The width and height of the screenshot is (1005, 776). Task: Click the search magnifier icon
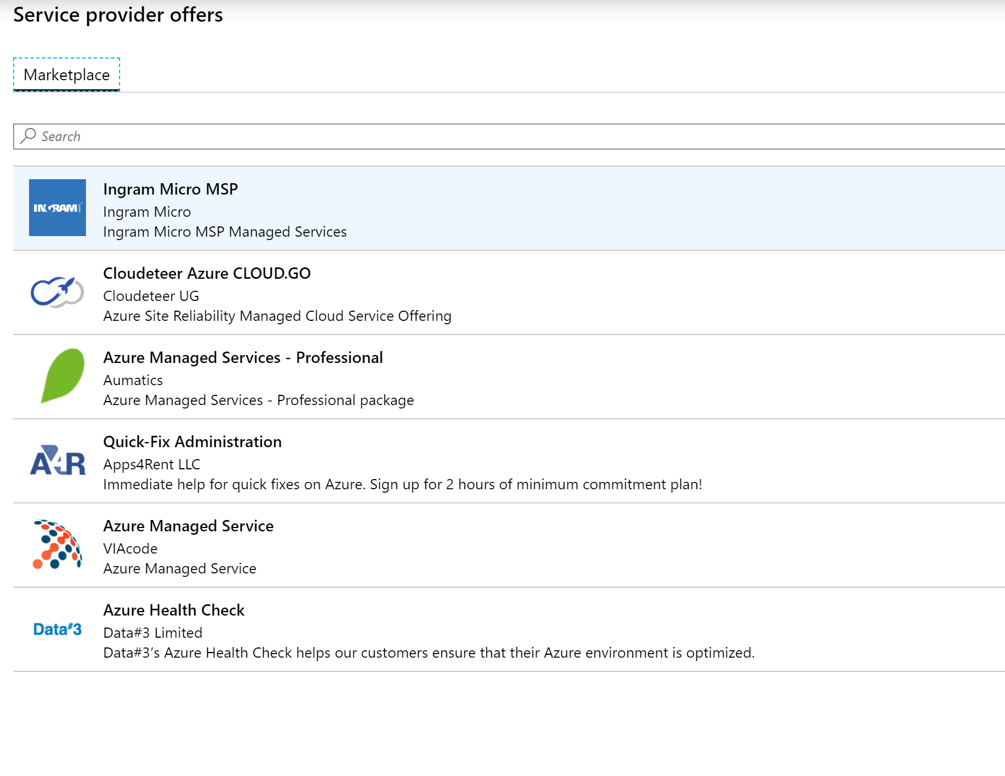tap(28, 136)
